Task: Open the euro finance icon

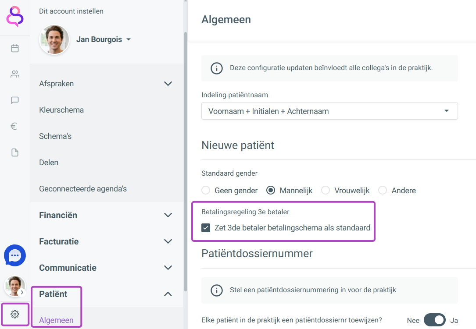Action: pos(14,126)
